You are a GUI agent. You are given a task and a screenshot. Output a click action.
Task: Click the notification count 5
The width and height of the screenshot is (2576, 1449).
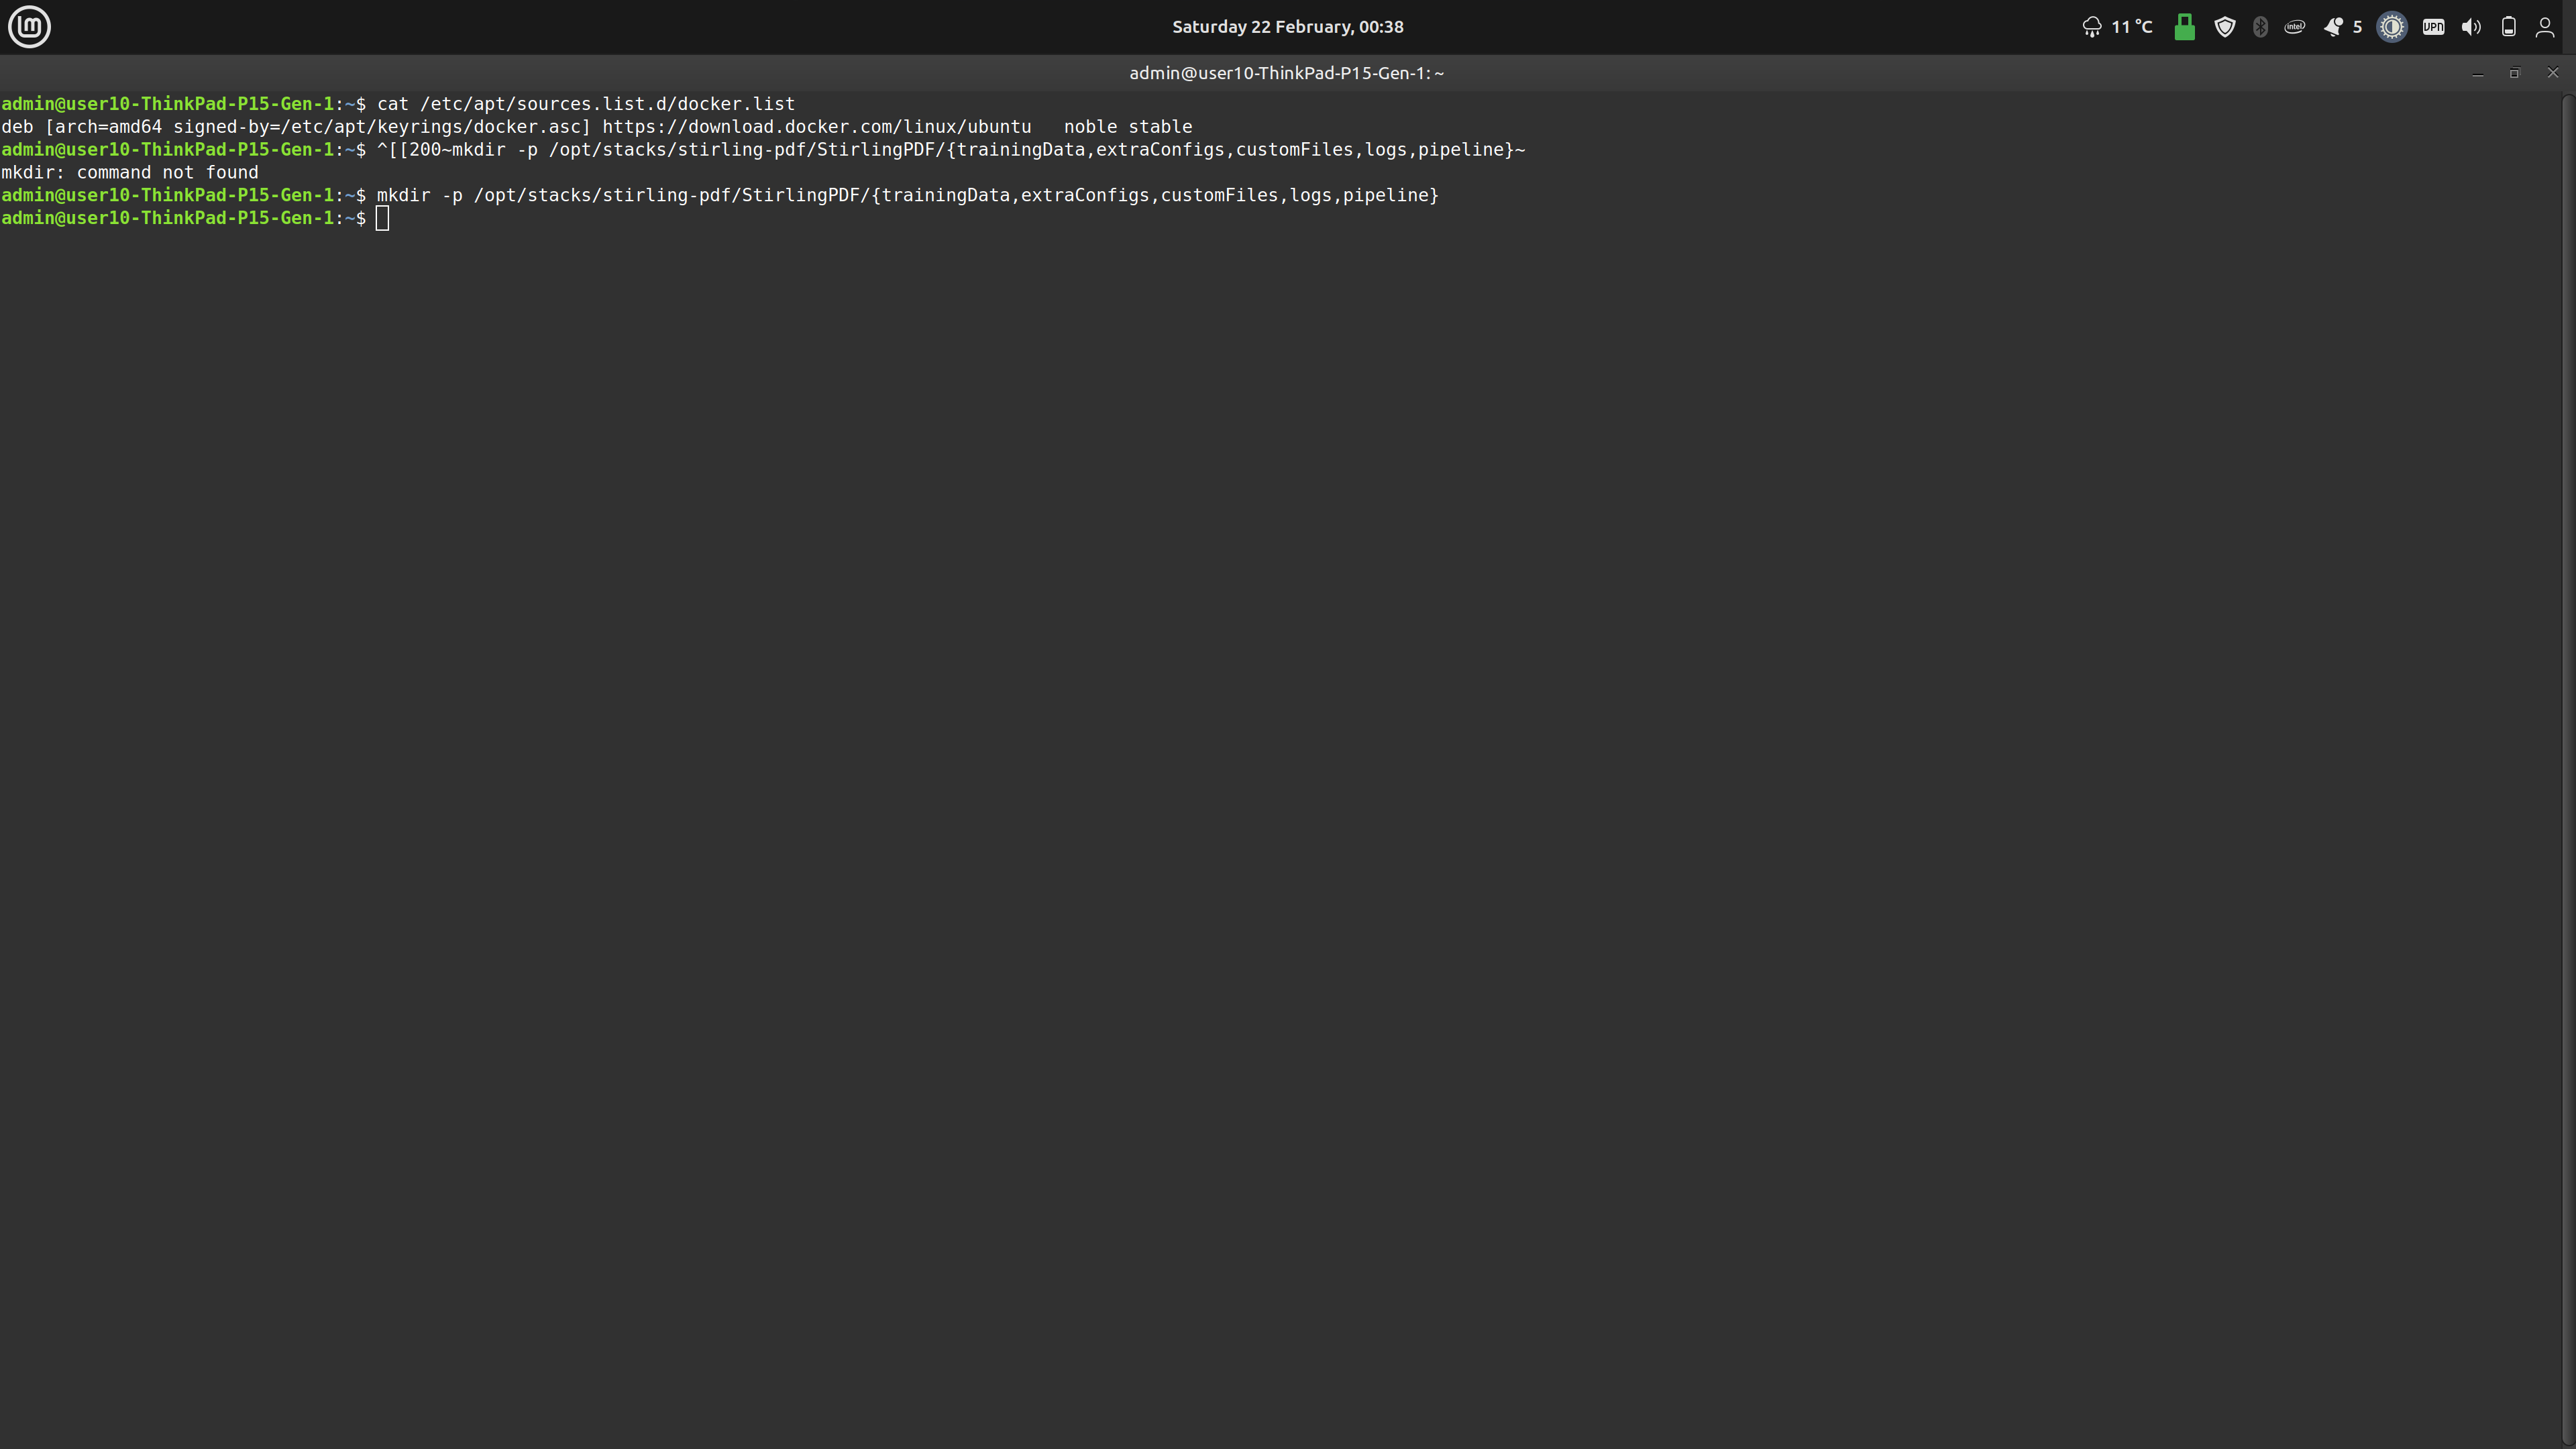point(2357,27)
